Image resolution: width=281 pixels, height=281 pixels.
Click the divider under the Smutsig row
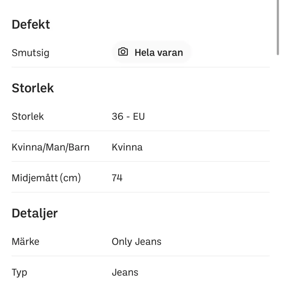pyautogui.click(x=140, y=67)
